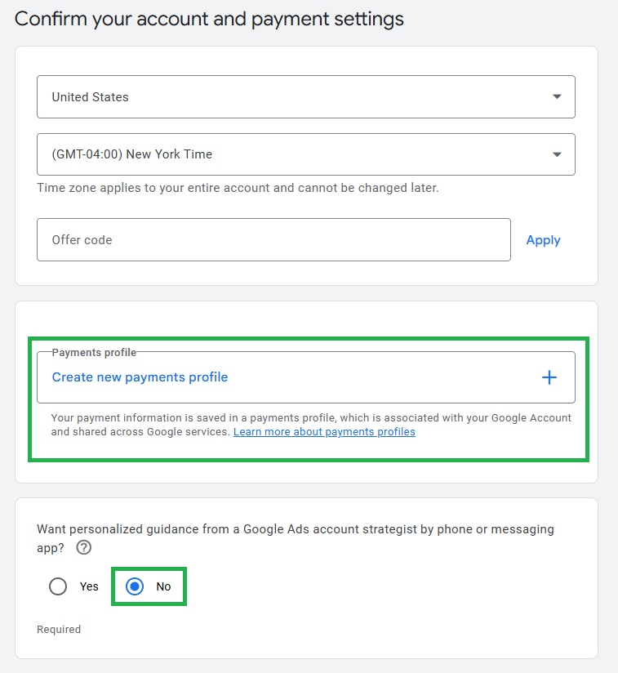
Task: Click the plus icon in Payments profile
Action: [549, 377]
